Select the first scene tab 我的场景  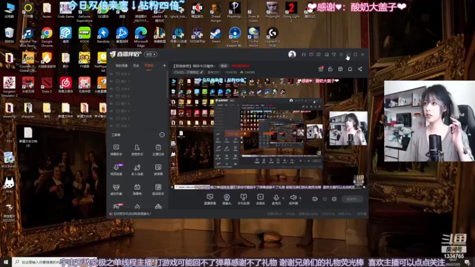pos(122,66)
